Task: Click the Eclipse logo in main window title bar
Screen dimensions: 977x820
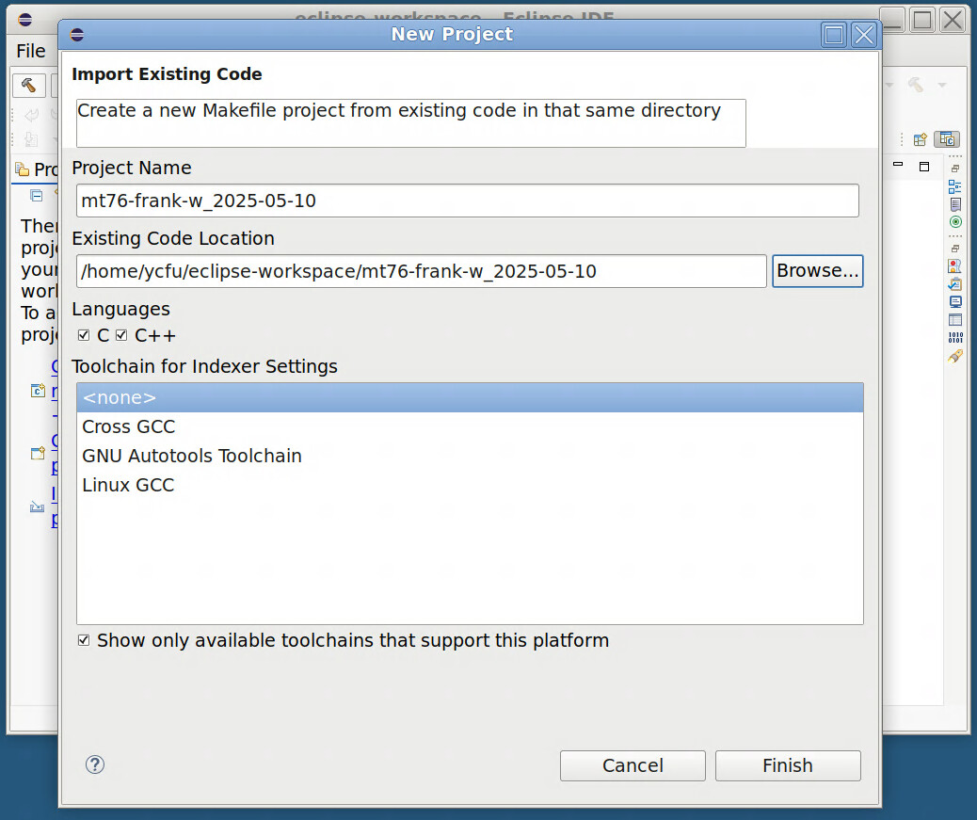Action: [x=24, y=20]
